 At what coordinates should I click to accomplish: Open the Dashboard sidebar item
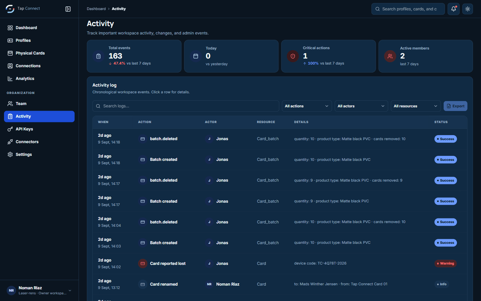[x=39, y=28]
